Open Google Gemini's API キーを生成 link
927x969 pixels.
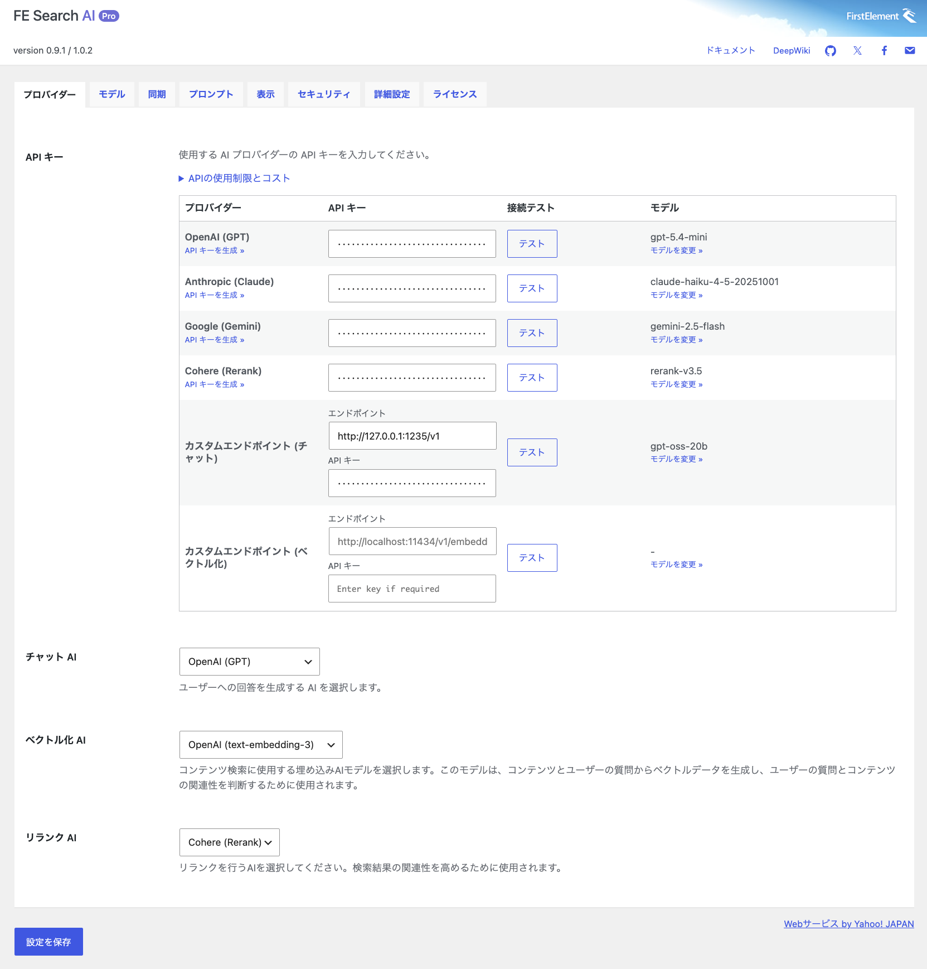tap(215, 340)
